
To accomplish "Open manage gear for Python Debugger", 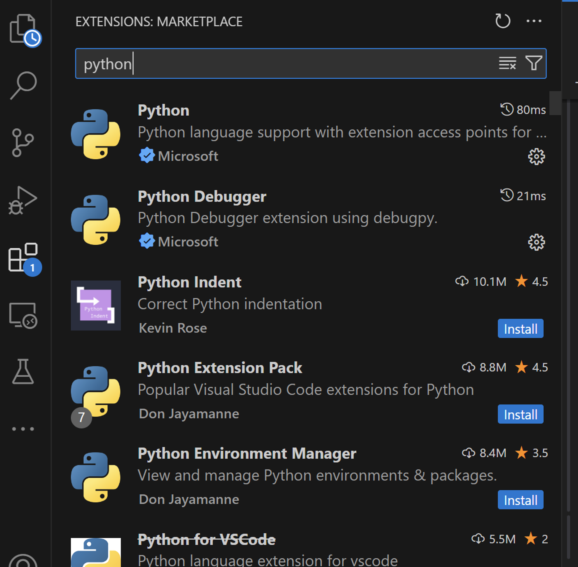I will click(536, 242).
